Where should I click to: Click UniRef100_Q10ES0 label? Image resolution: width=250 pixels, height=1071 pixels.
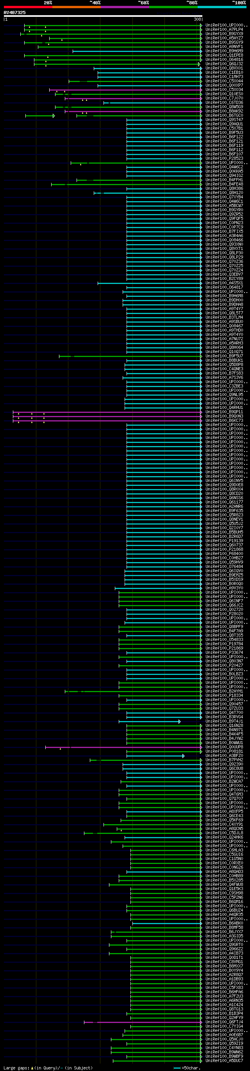click(224, 94)
